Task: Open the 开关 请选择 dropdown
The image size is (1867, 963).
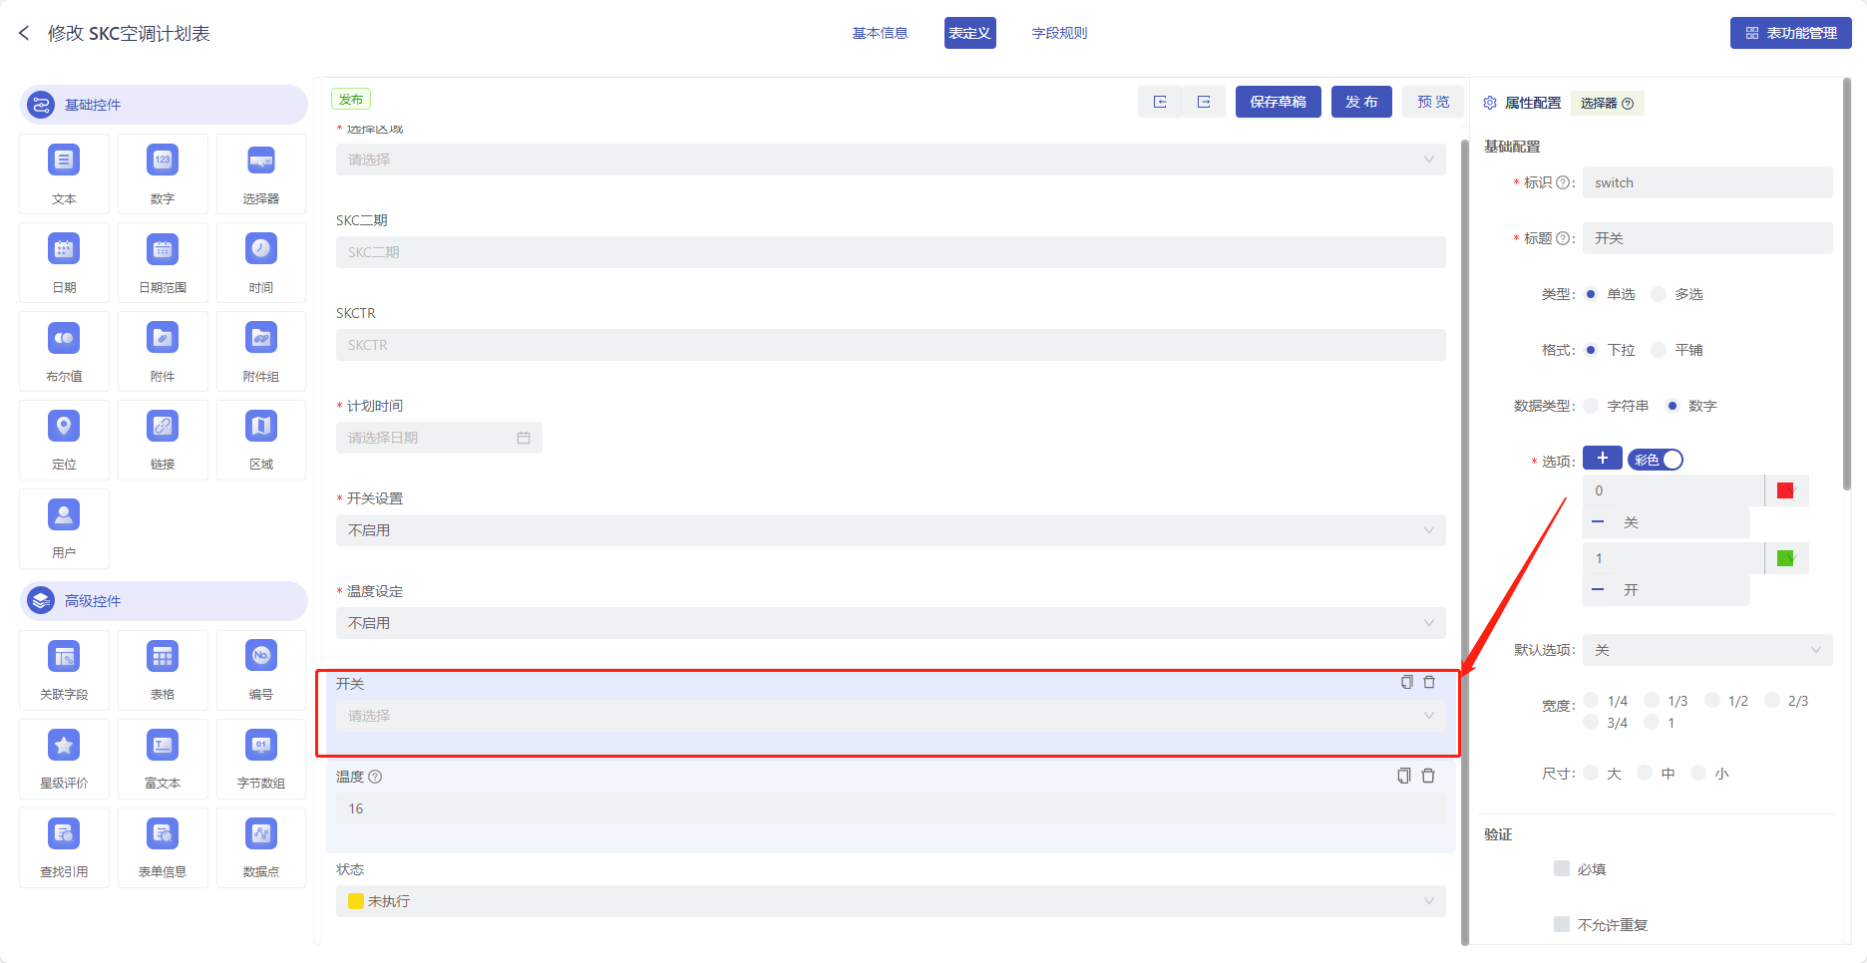Action: tap(891, 716)
